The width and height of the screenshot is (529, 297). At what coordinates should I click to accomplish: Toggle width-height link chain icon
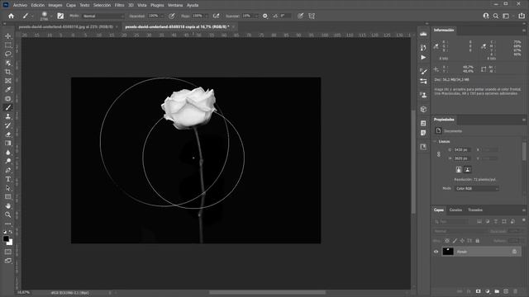[439, 154]
